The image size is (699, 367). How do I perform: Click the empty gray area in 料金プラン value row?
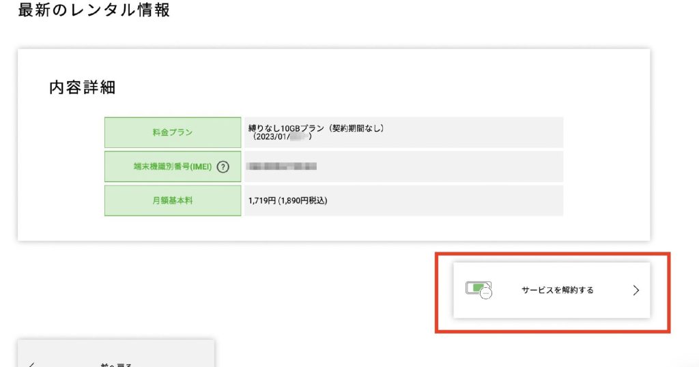[x=475, y=132]
